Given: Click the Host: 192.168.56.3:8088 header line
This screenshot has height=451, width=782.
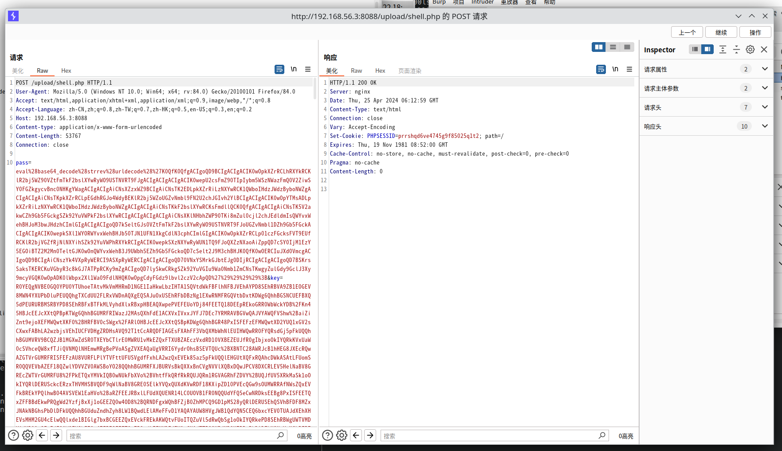Looking at the screenshot, I should tap(51, 118).
